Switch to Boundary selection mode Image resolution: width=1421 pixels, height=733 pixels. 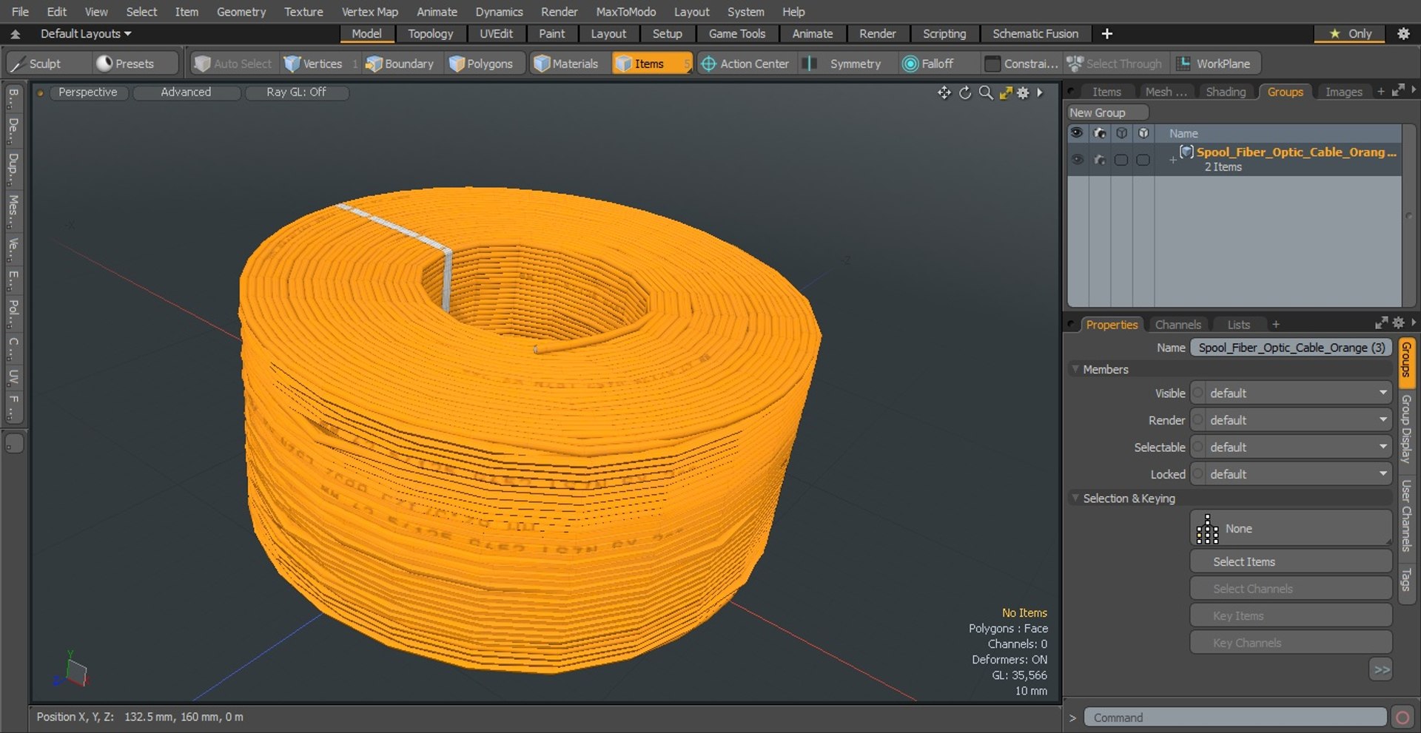(400, 64)
